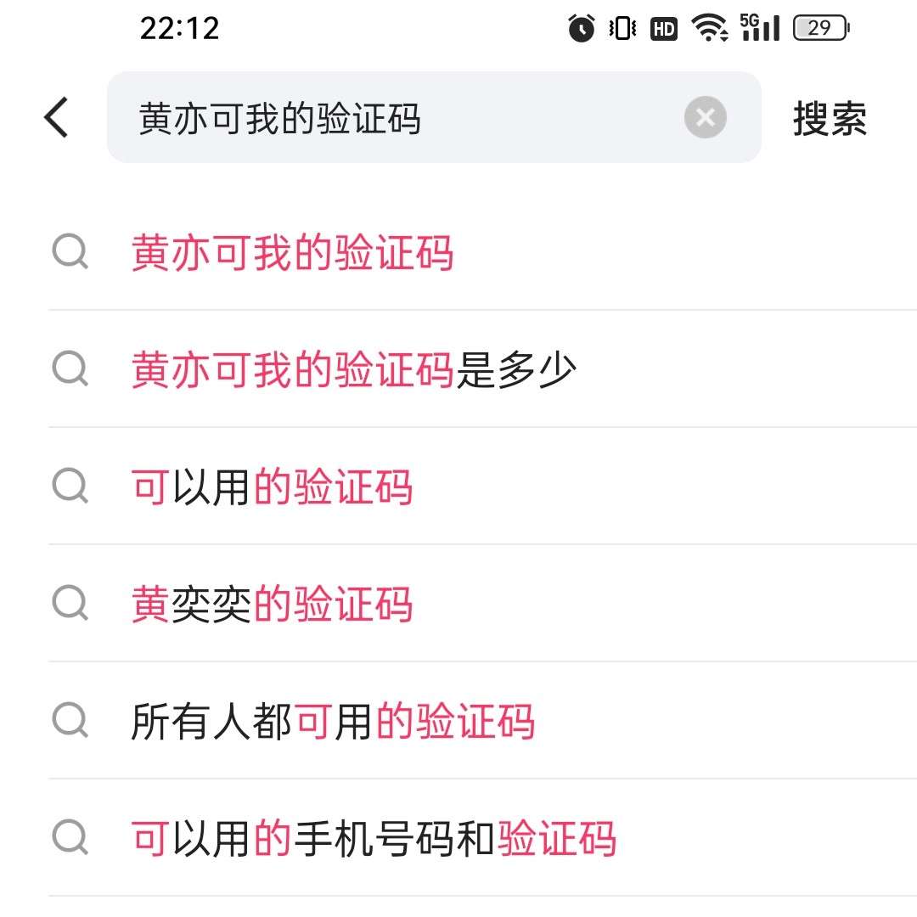Click magnifier icon next to 黄奕奕的验证码
The image size is (917, 917).
pos(70,605)
